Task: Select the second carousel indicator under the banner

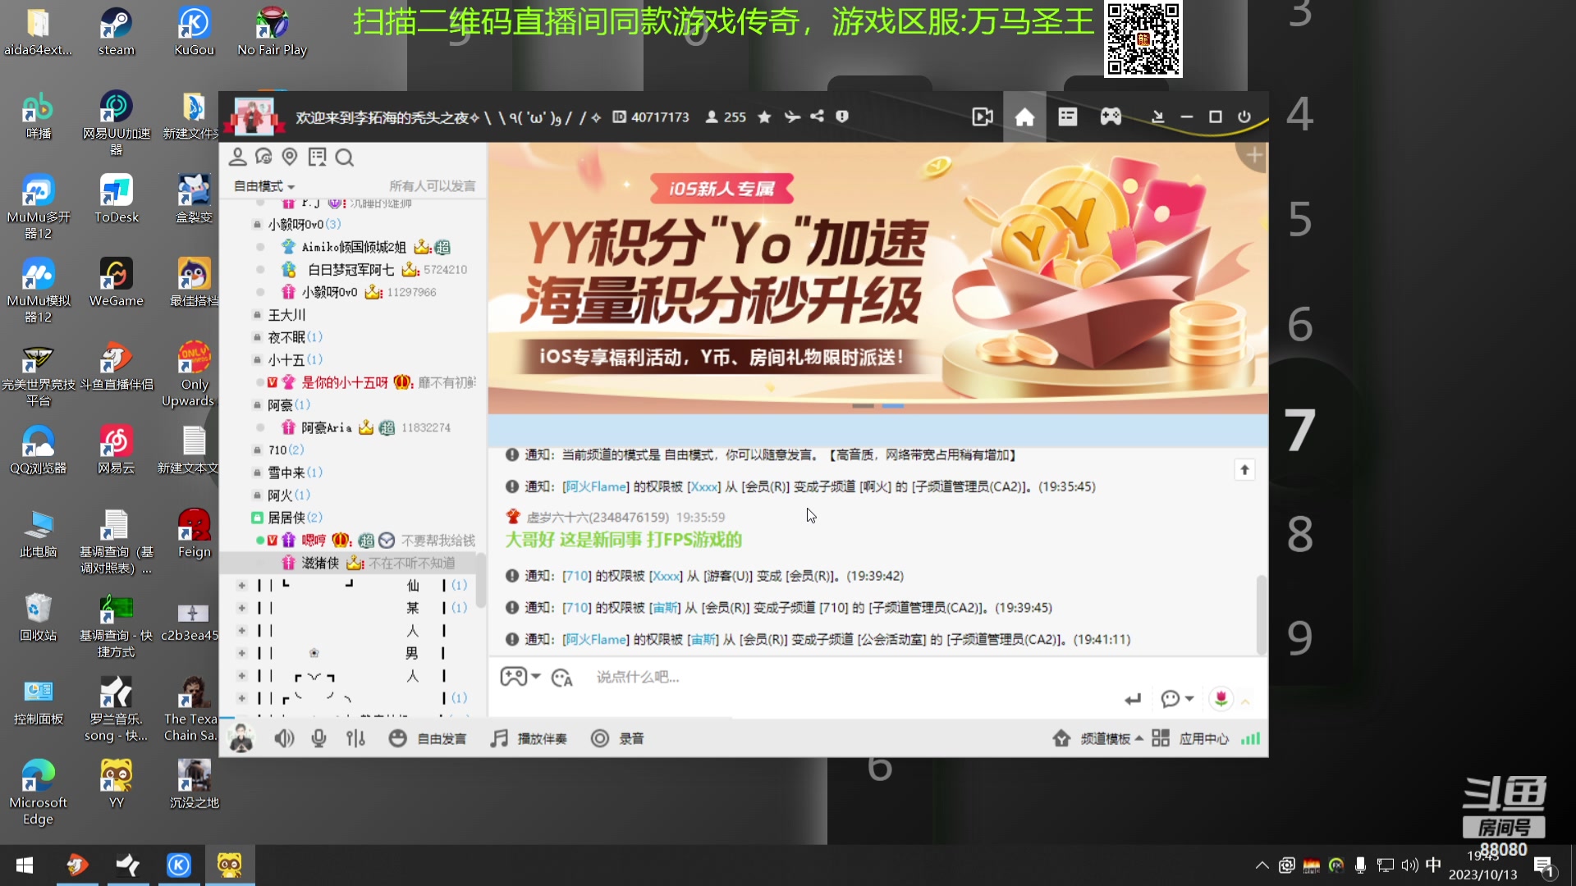Action: [891, 405]
